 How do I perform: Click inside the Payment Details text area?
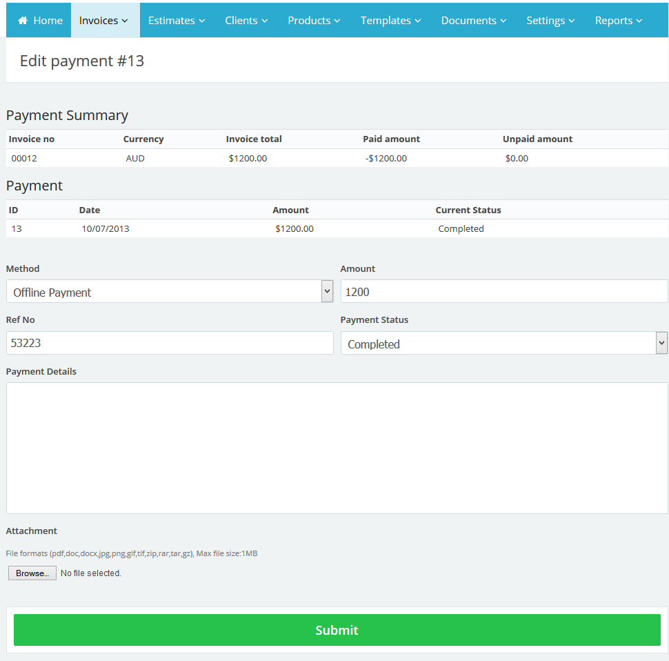(337, 448)
